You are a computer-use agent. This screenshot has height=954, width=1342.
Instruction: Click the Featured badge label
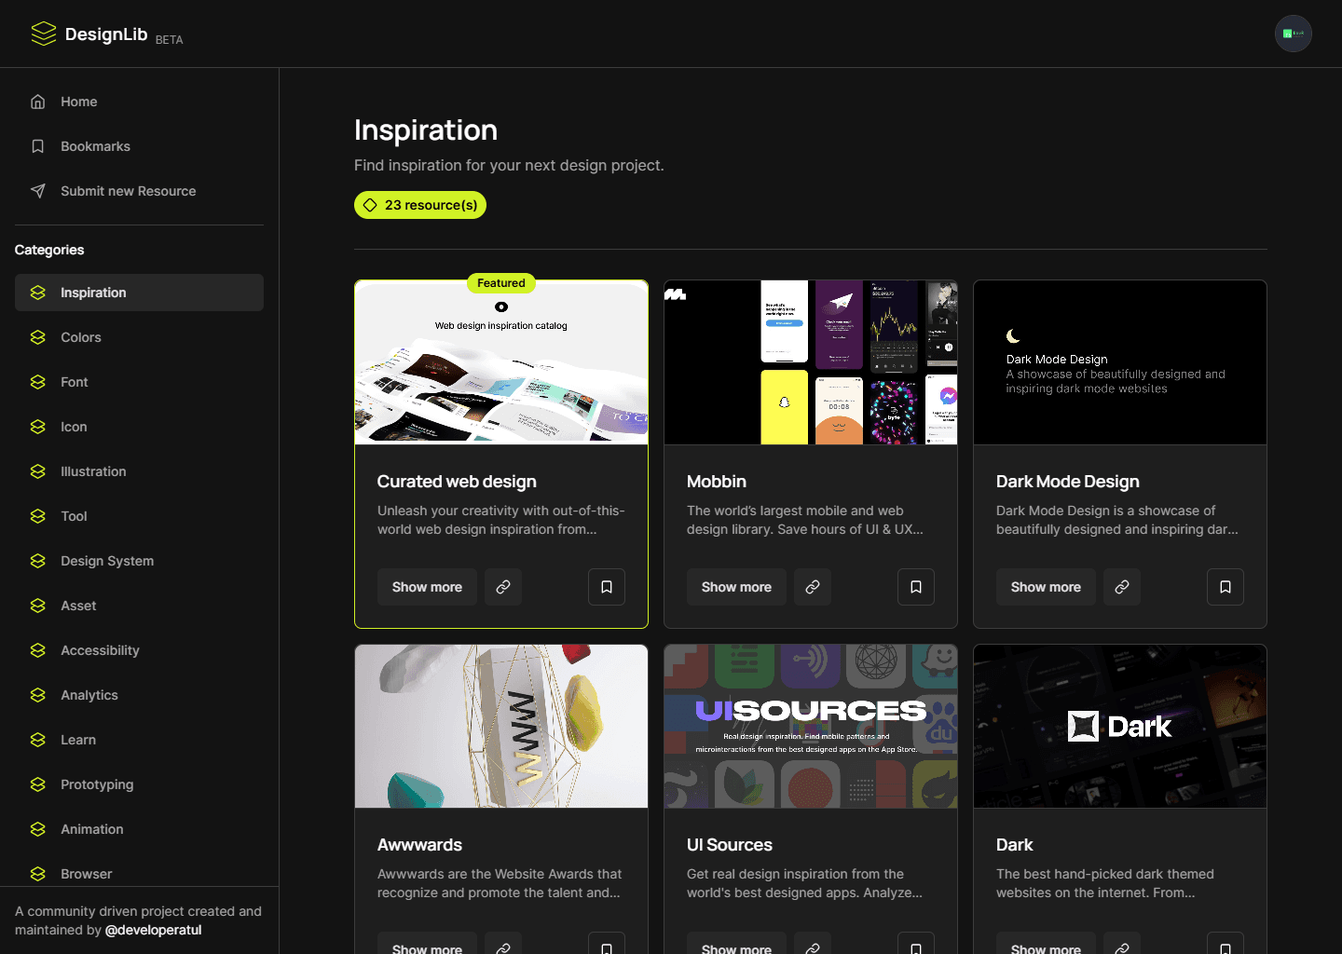pyautogui.click(x=501, y=283)
